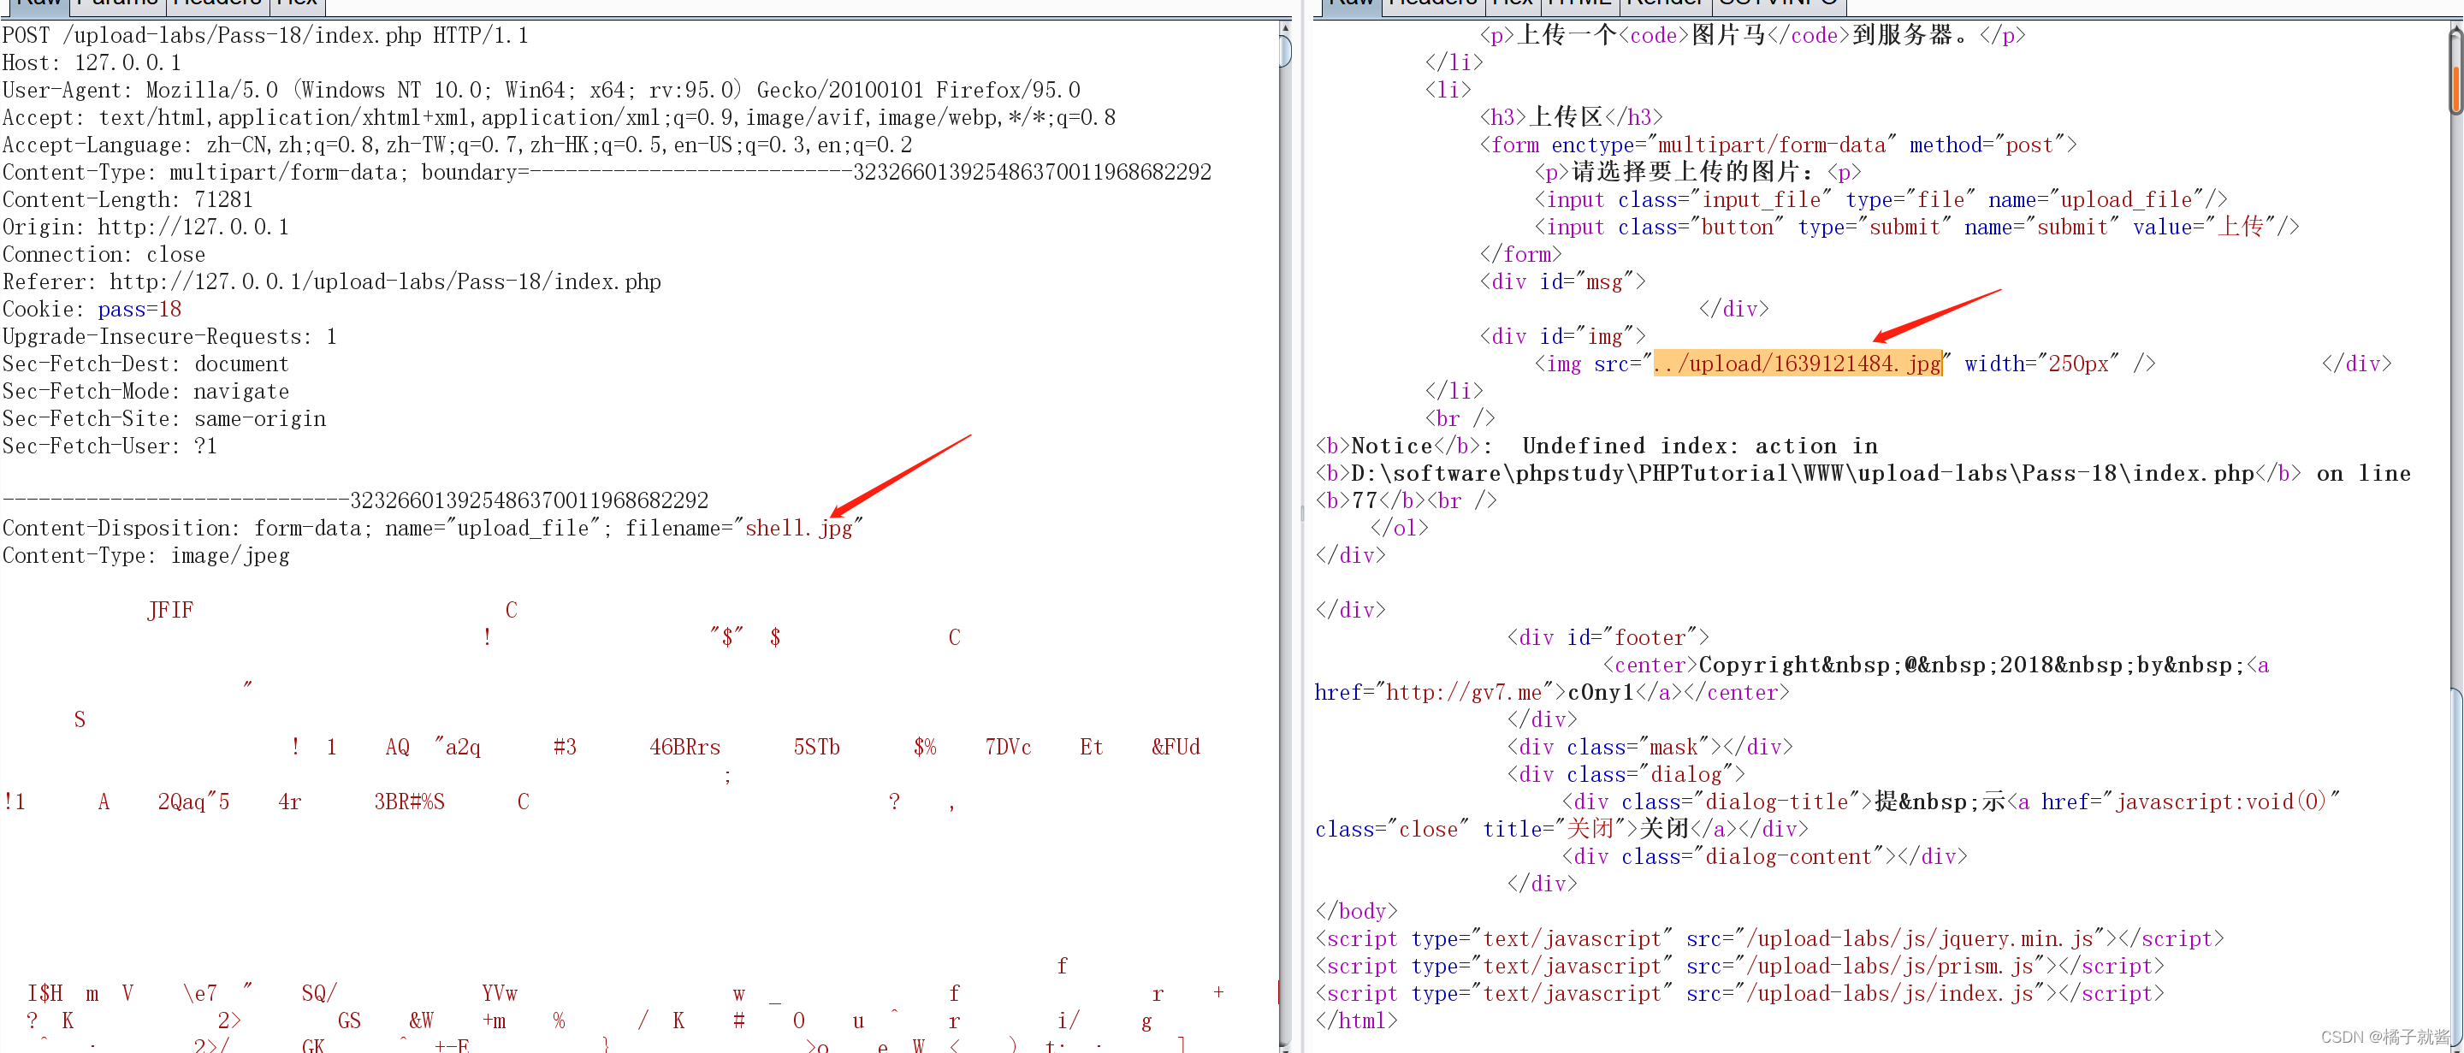Viewport: 2464px width, 1053px height.
Task: Click the request pane scrollbar thumb
Action: pos(1284,51)
